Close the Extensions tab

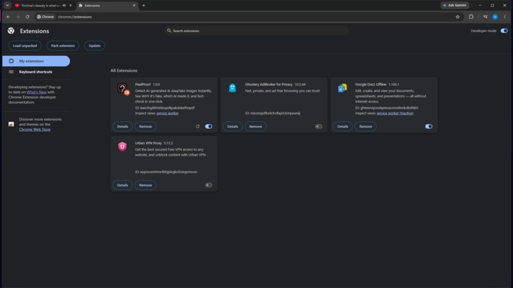(134, 6)
